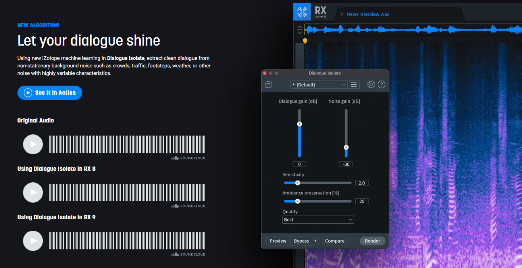Image resolution: width=522 pixels, height=268 pixels.
Task: Click the Compare button
Action: (335, 241)
